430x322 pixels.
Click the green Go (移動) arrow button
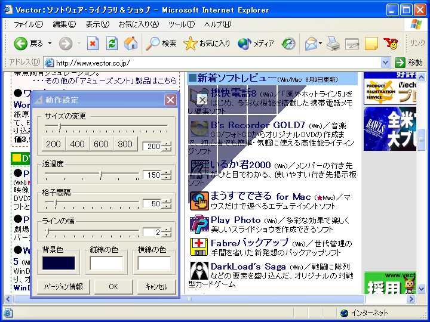[x=400, y=63]
